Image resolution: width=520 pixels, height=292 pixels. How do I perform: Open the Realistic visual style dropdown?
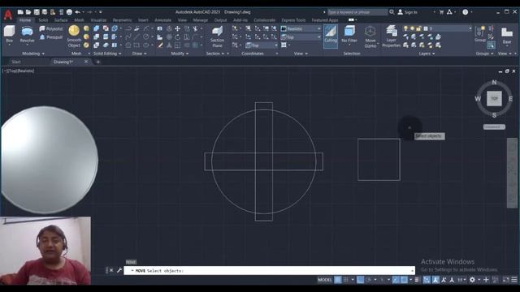click(301, 29)
